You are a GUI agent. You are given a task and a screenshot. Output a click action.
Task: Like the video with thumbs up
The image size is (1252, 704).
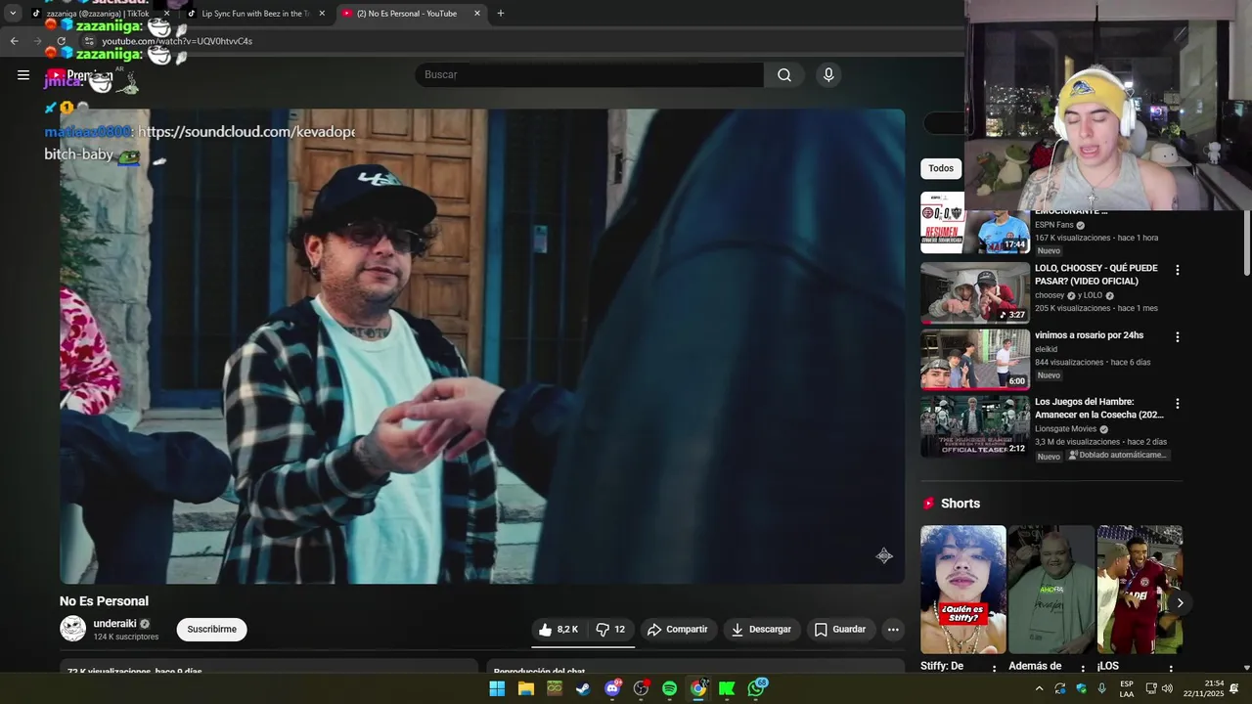559,630
